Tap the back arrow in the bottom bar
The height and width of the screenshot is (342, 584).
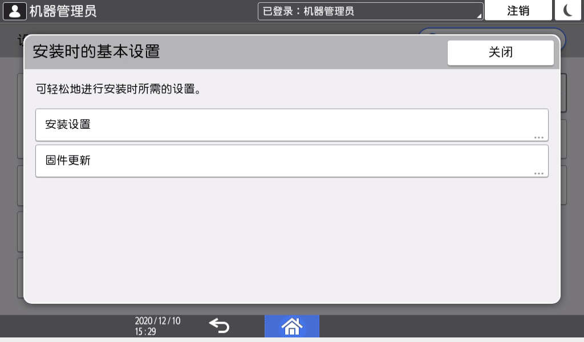pos(218,325)
